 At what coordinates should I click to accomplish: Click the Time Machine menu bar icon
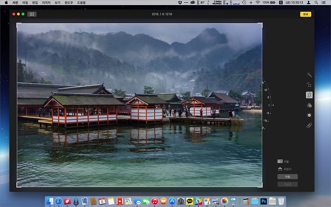click(244, 3)
